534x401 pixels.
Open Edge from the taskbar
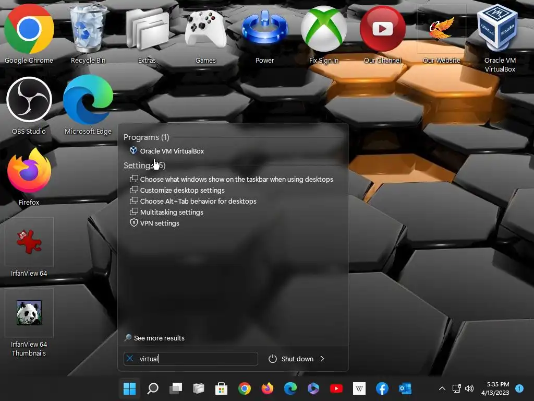tap(290, 388)
